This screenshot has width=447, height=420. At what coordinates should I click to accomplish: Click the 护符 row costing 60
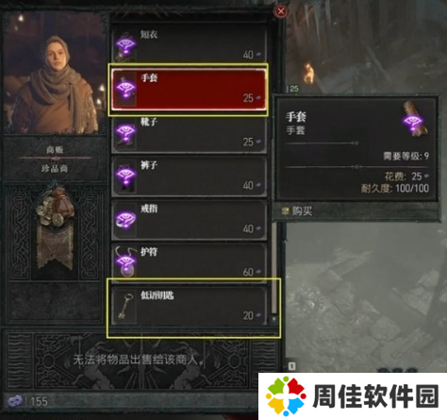(189, 262)
